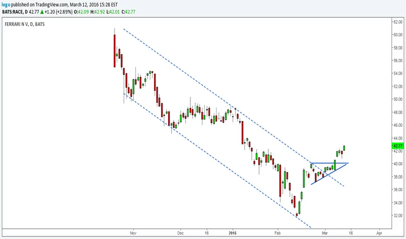
Task: Click the 46.00 price axis label
Action: 398,125
